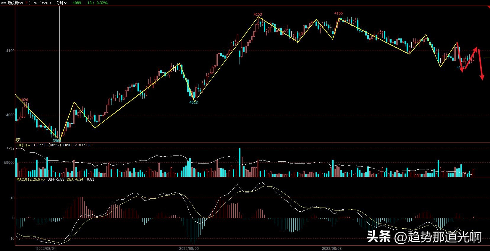Open the 5分钟 timeframe dropdown
490x251 pixels.
61,3
